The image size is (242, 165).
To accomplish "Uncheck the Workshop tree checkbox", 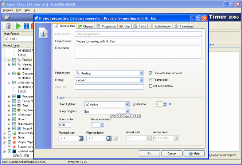I will pos(14,115).
